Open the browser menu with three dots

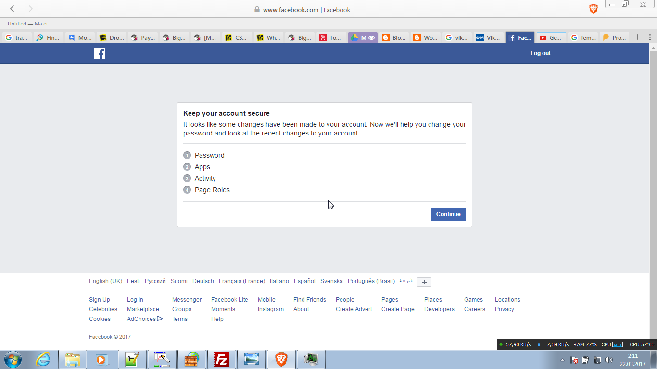pyautogui.click(x=650, y=37)
